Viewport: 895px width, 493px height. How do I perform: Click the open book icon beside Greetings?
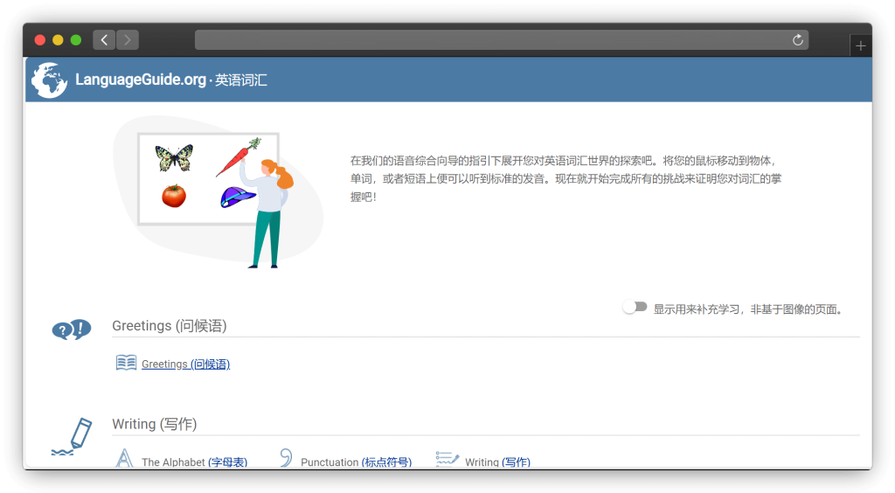(127, 363)
